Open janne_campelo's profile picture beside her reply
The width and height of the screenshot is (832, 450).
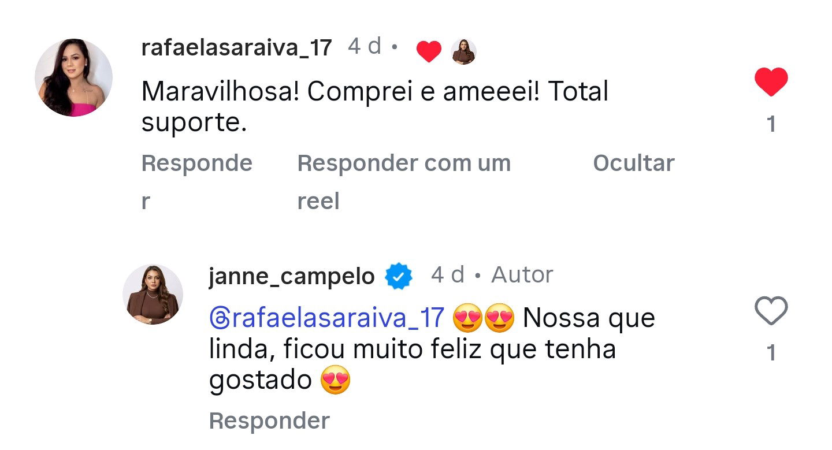pyautogui.click(x=153, y=294)
